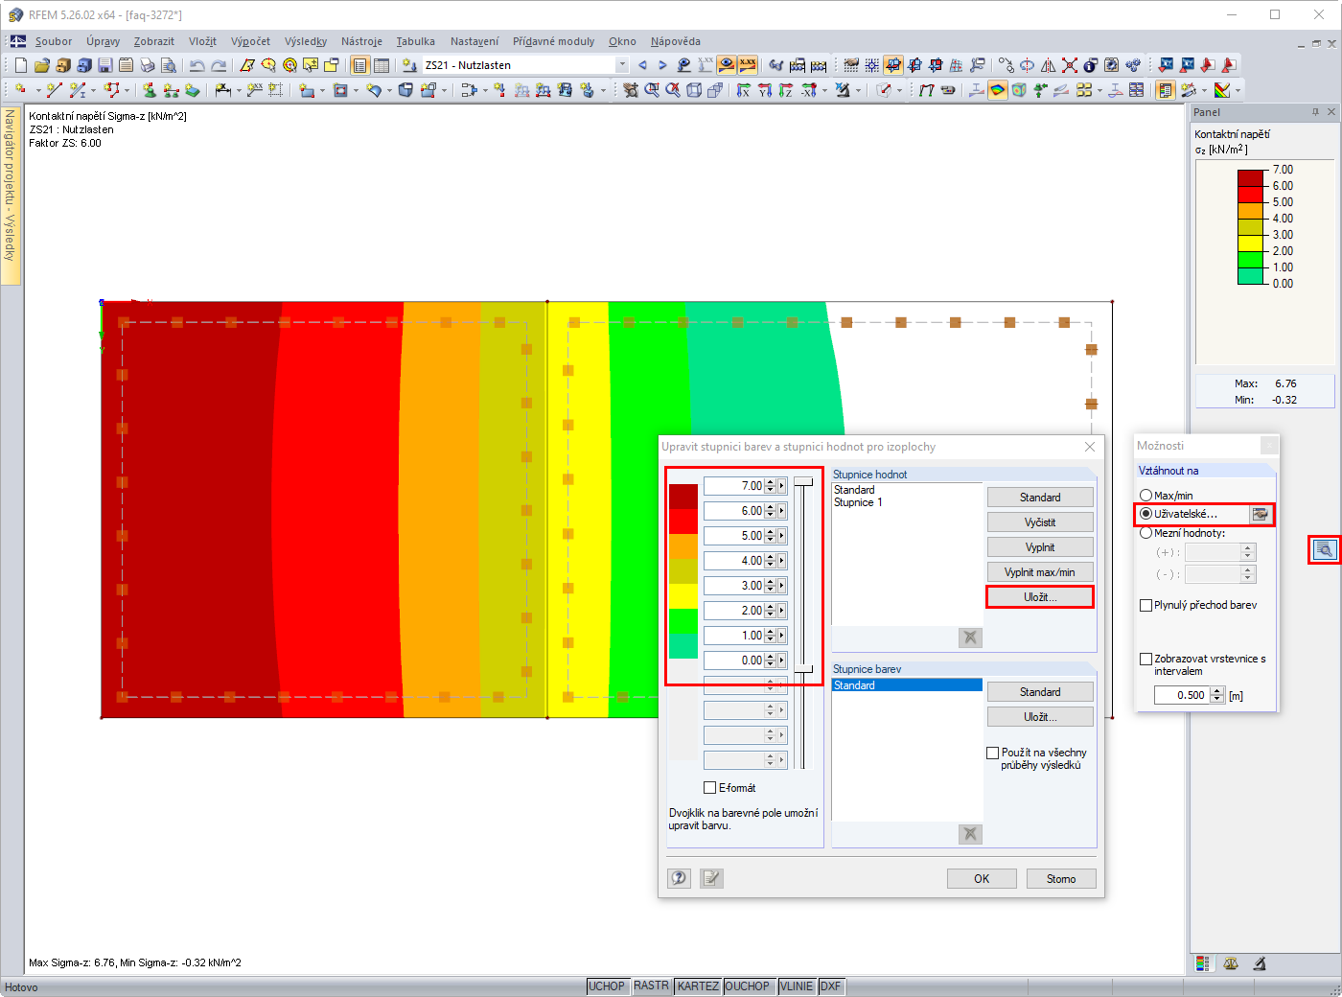
Task: Click the isosurface colored display icon
Action: tap(998, 90)
